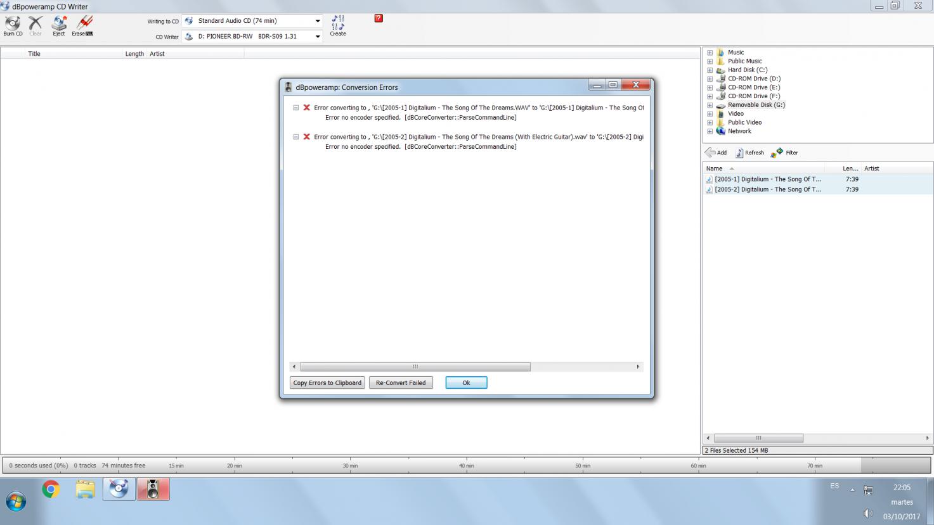Sort tracks by the Title column header
Viewport: 934px width, 525px height.
click(34, 54)
